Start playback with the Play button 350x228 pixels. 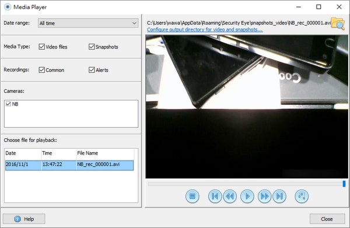(x=247, y=197)
